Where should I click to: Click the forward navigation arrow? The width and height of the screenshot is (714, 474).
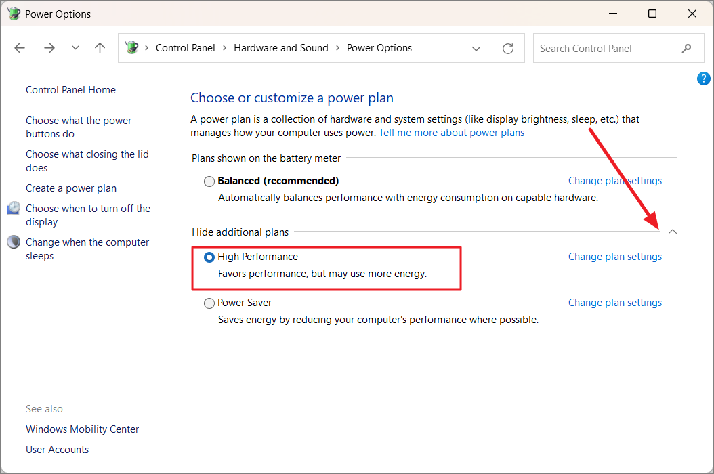click(x=49, y=47)
